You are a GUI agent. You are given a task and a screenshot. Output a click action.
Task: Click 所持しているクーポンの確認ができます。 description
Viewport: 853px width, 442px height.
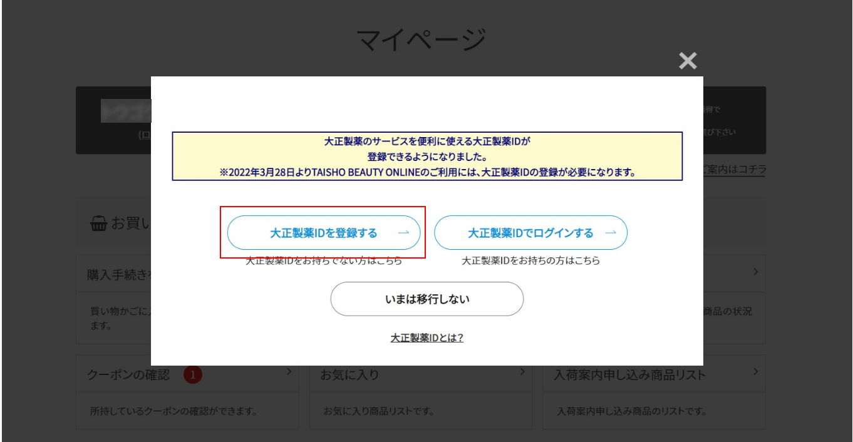[174, 411]
